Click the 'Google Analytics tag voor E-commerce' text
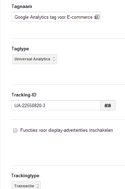Image resolution: width=125 pixels, height=189 pixels. tap(54, 17)
